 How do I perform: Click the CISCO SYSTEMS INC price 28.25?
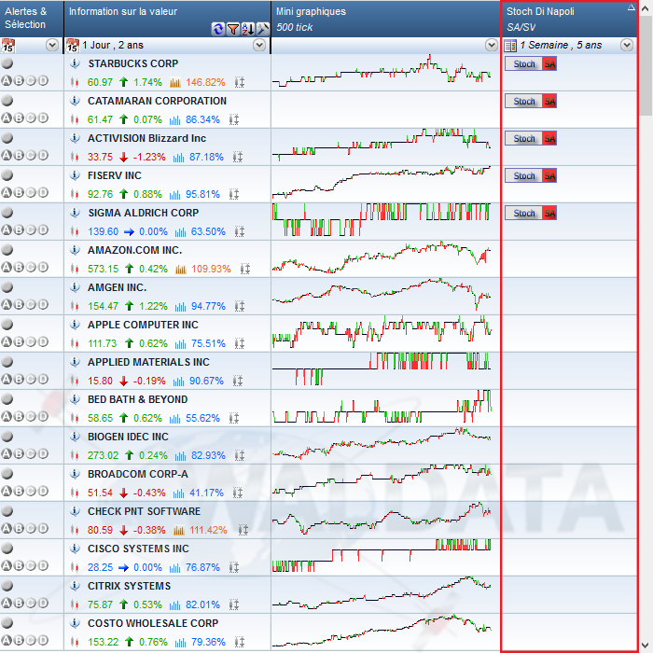(x=100, y=567)
